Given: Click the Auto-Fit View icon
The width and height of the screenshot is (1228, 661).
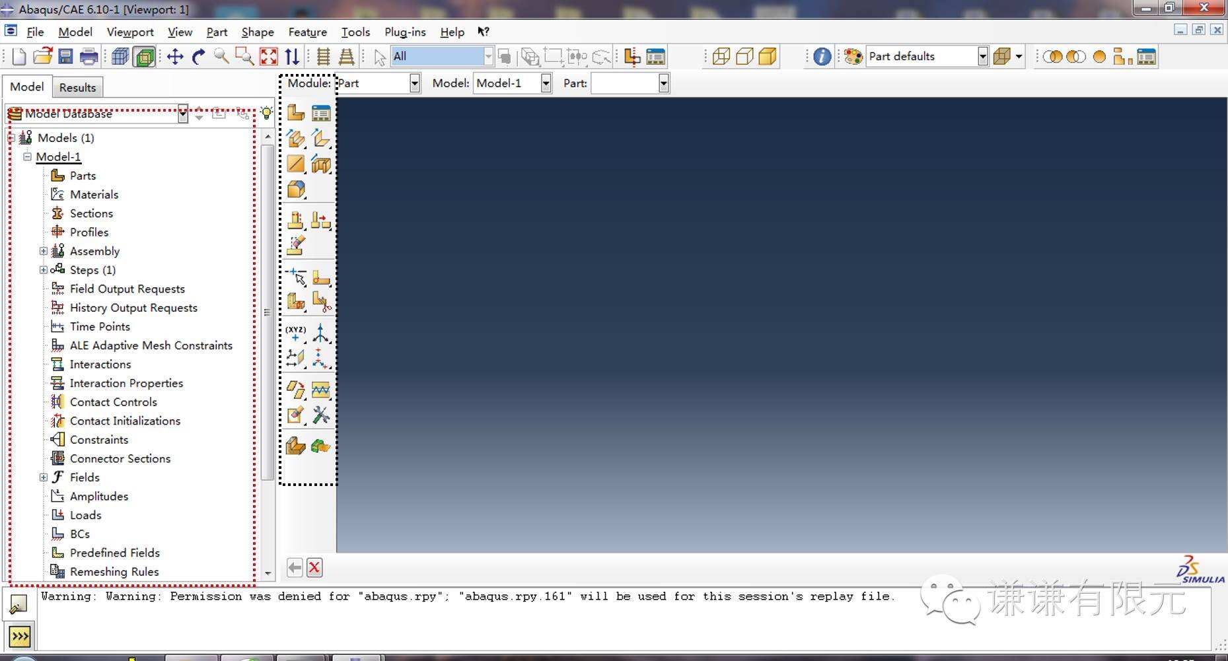Looking at the screenshot, I should [268, 57].
